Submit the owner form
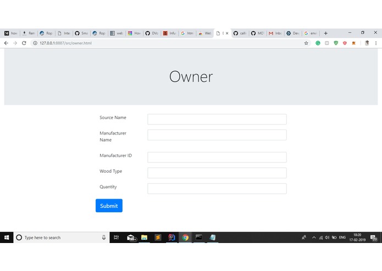The image size is (382, 271). [109, 206]
